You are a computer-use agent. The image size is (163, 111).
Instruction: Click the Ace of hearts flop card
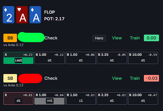22,15
